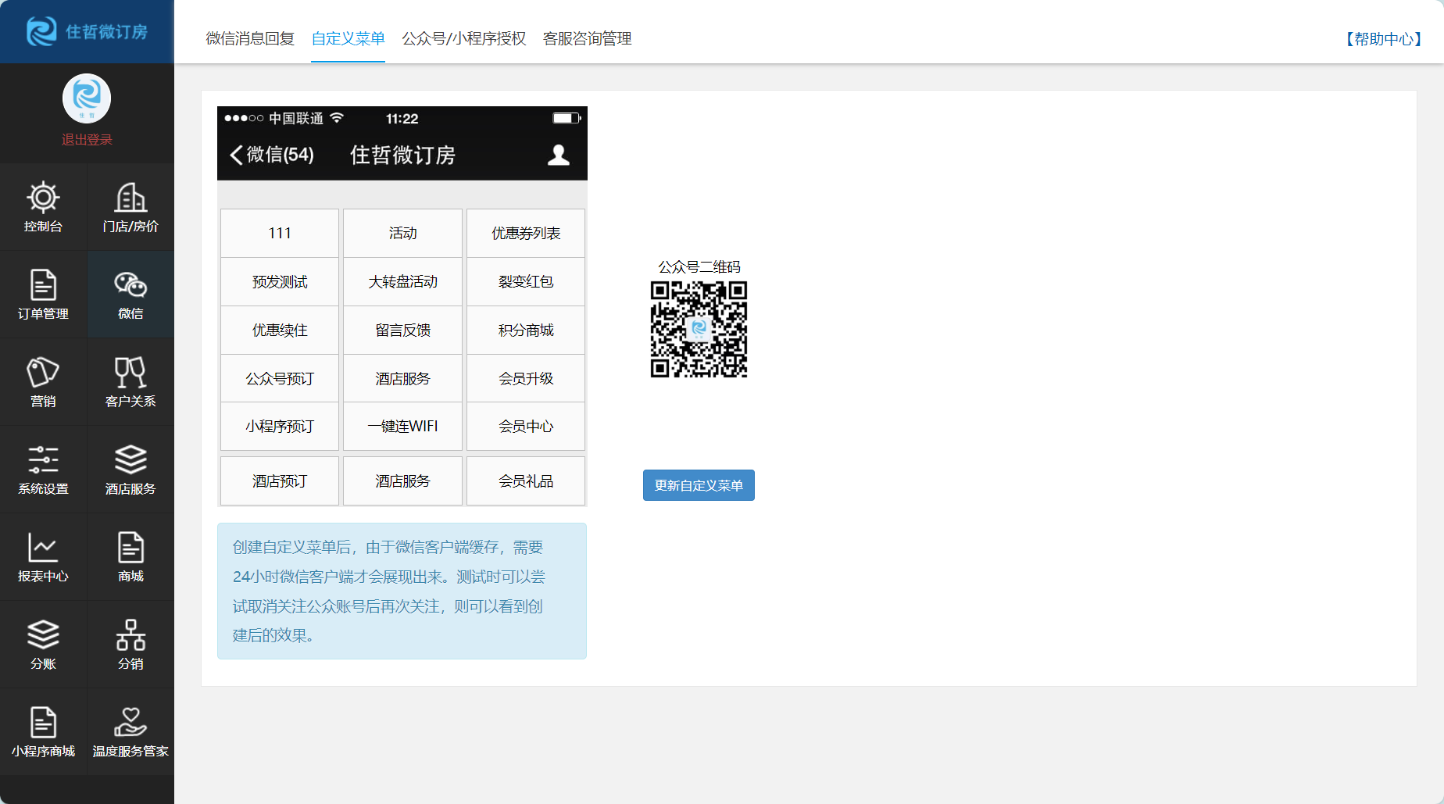Select the 优惠券列表 menu cell
This screenshot has height=804, width=1444.
[526, 233]
